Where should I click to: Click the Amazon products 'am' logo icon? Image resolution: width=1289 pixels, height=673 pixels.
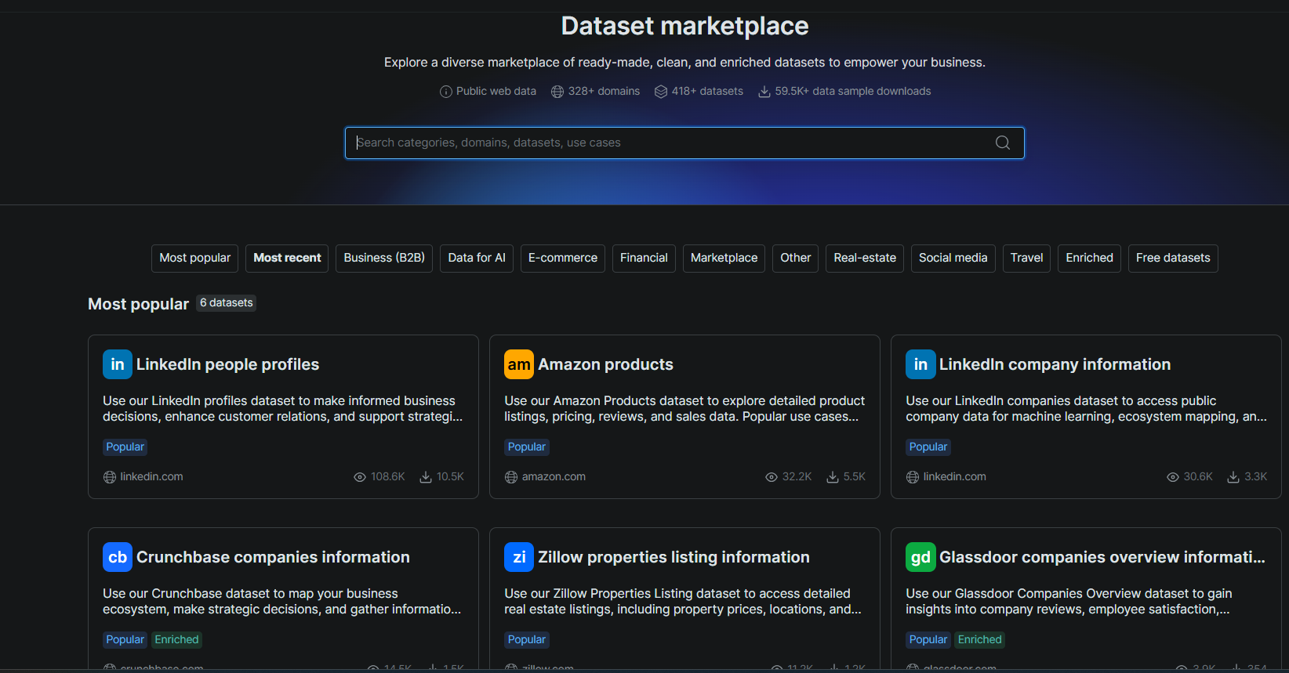coord(519,364)
